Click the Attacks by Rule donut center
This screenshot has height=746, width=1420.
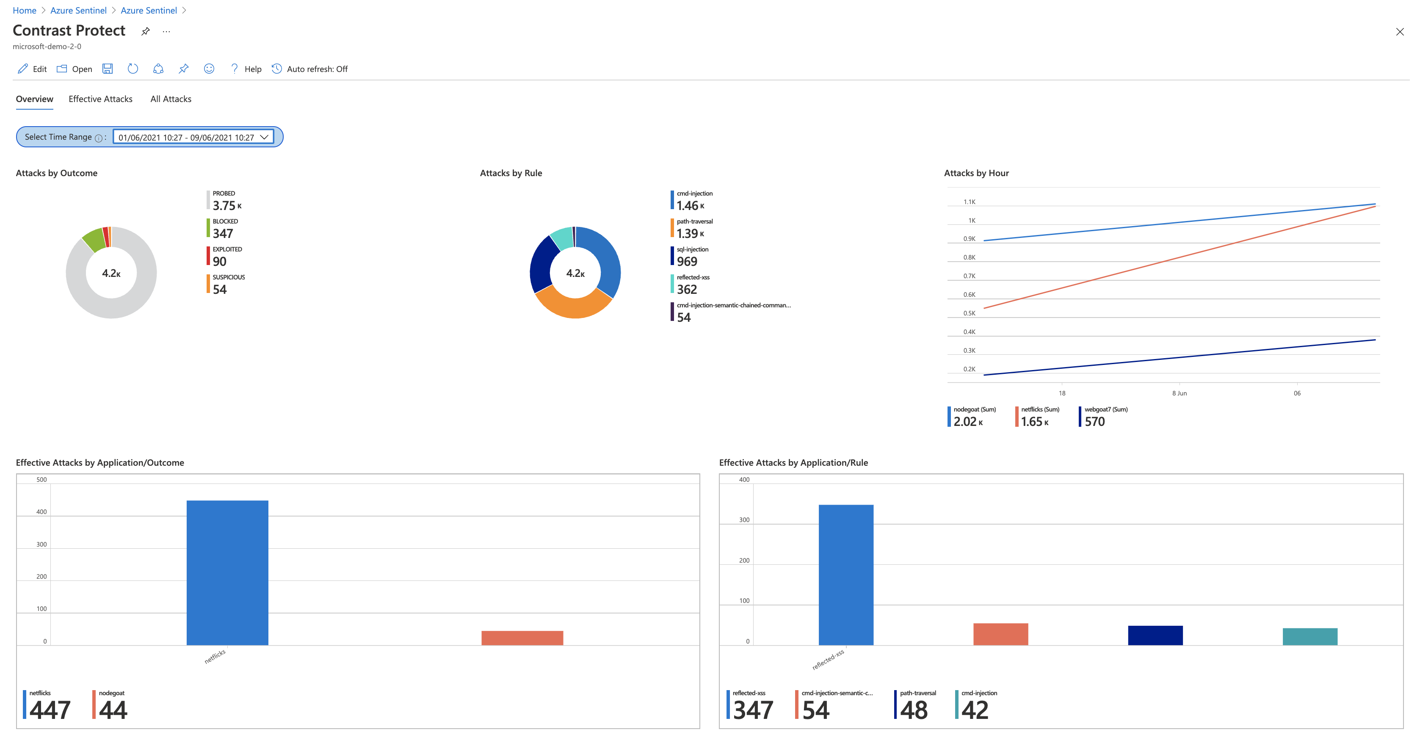point(575,273)
